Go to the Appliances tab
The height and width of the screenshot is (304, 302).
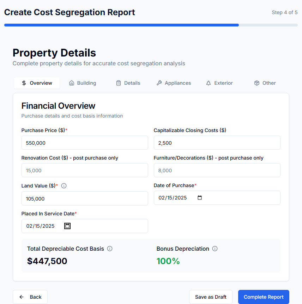pyautogui.click(x=174, y=83)
